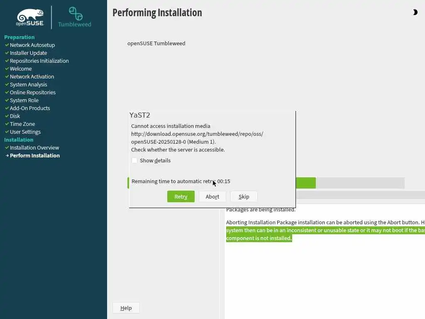This screenshot has height=319, width=425.
Task: Click the Installation section heading
Action: [19, 140]
